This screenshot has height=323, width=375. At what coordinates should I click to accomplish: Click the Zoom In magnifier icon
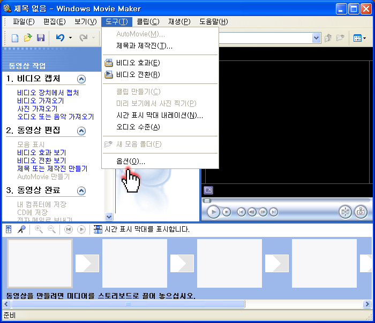(39, 229)
